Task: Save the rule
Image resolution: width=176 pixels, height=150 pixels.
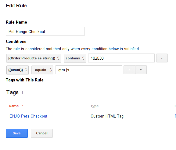Action: [x=17, y=133]
